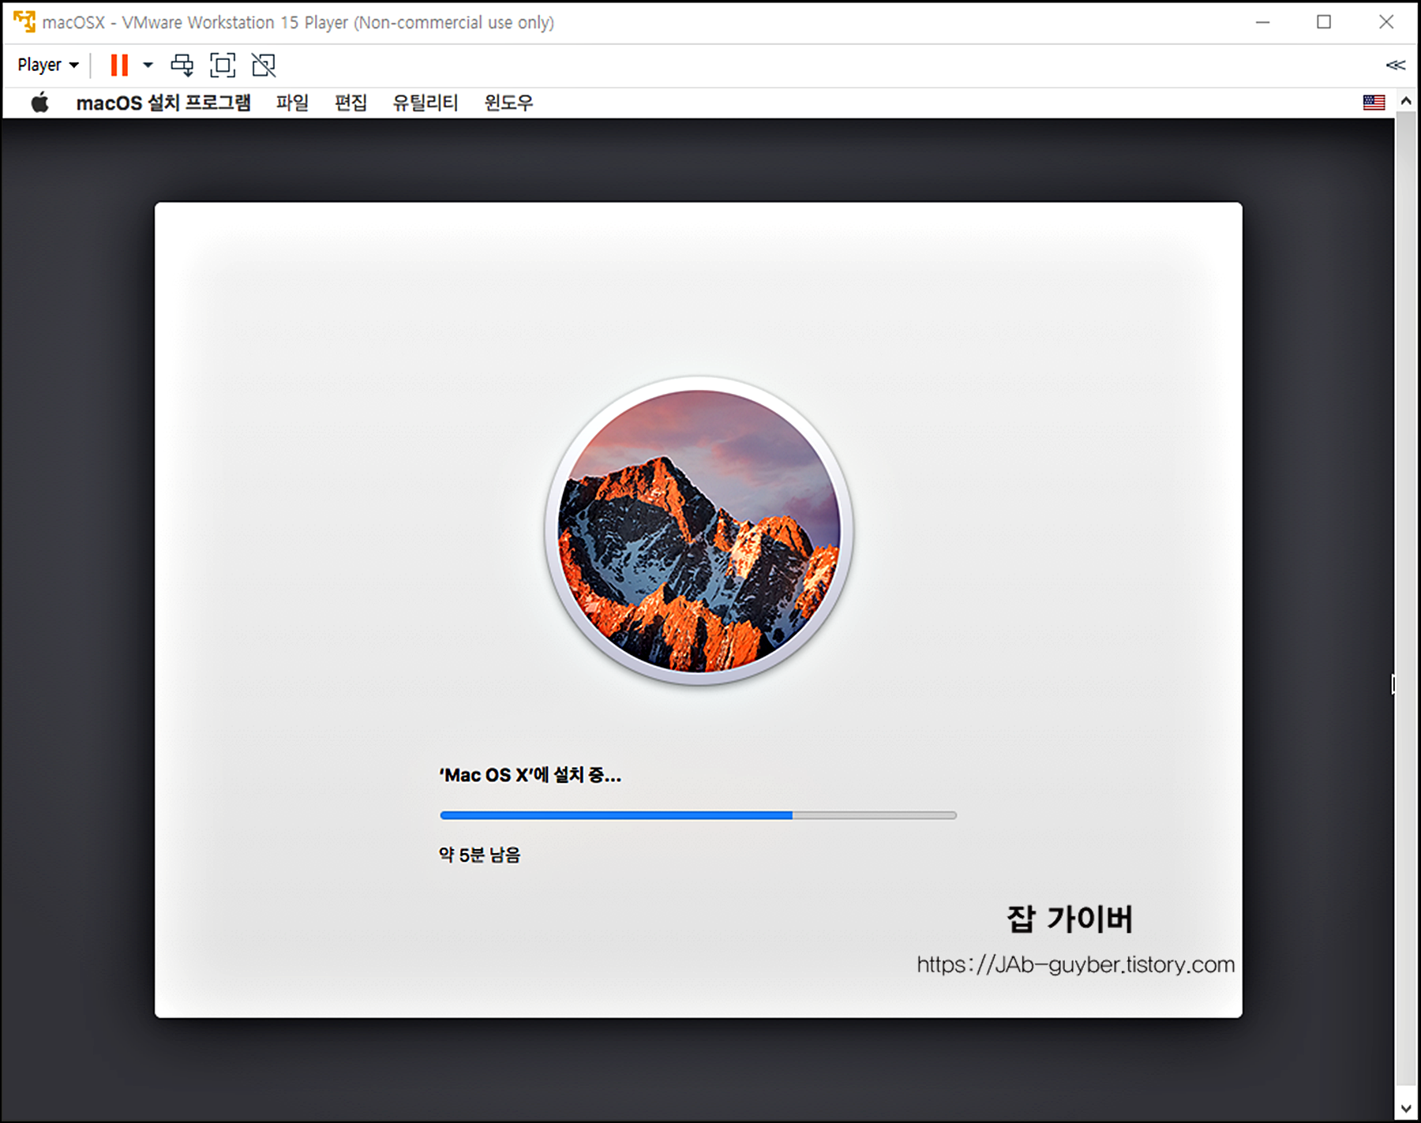Click the US flag input source icon
The image size is (1421, 1123).
(x=1374, y=103)
